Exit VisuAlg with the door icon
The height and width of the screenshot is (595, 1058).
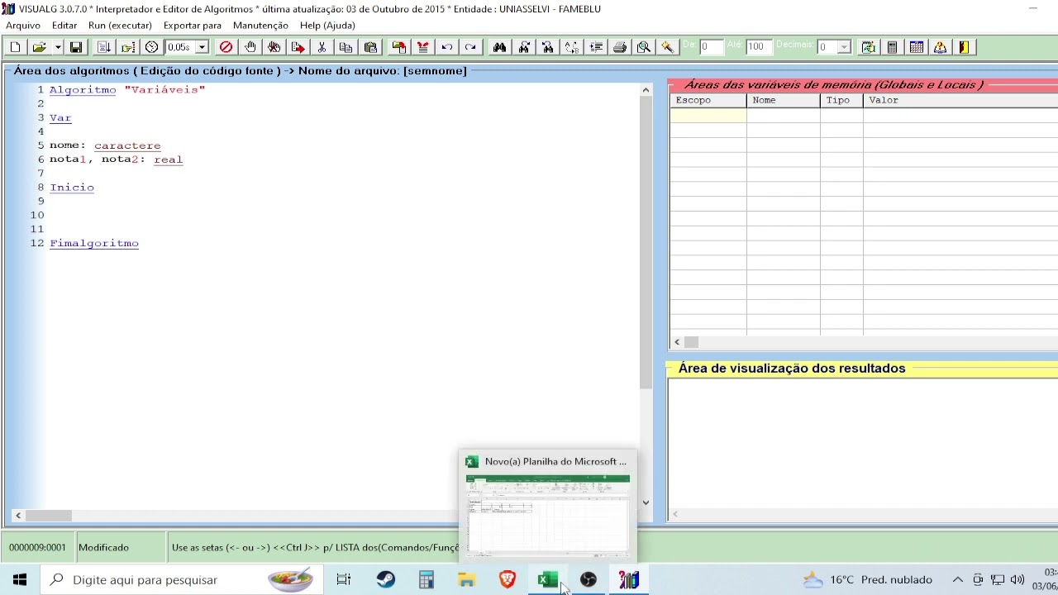tap(964, 47)
